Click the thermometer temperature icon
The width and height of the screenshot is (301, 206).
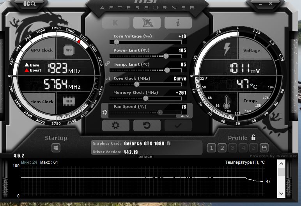227,102
